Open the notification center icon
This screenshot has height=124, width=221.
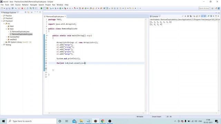pos(217,121)
